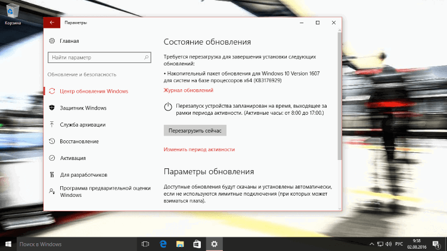Click text mentioning KB3176929 update

coord(242,77)
